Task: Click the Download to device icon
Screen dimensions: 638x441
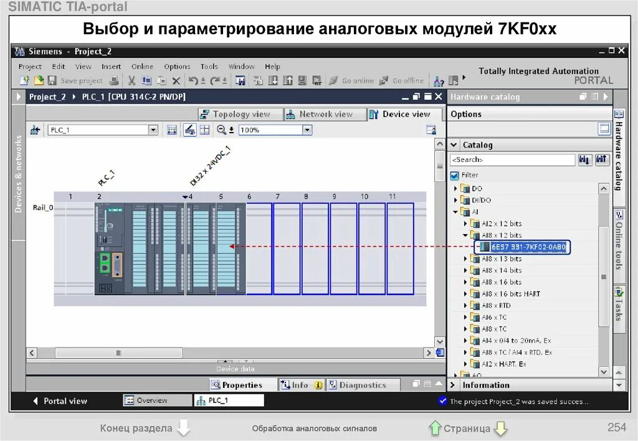Action: point(273,80)
